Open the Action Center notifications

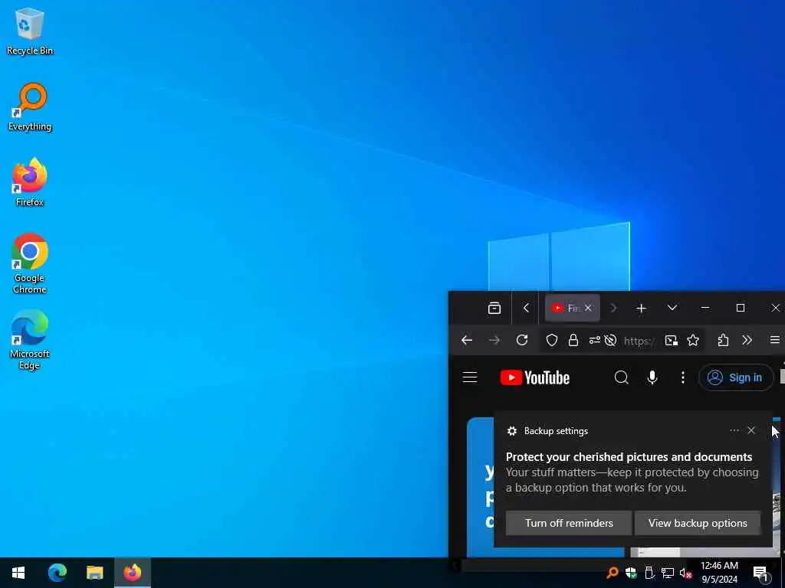(761, 573)
